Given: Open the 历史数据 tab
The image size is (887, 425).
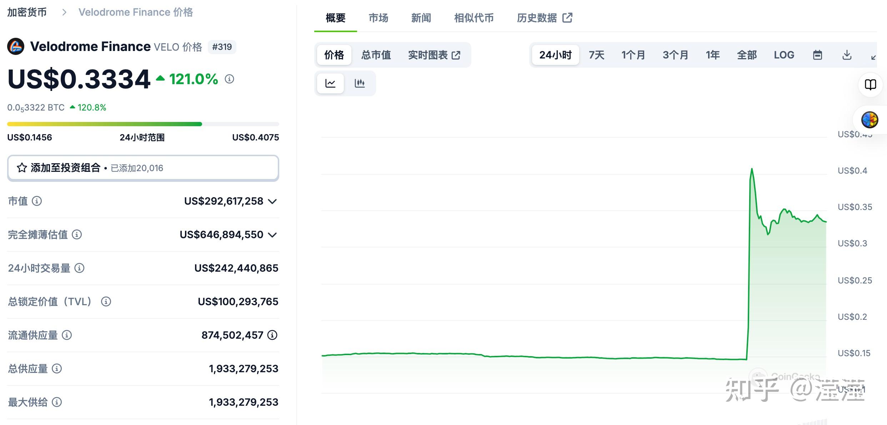Looking at the screenshot, I should tap(537, 18).
